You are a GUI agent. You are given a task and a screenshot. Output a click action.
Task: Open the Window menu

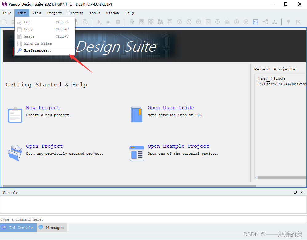(112, 13)
